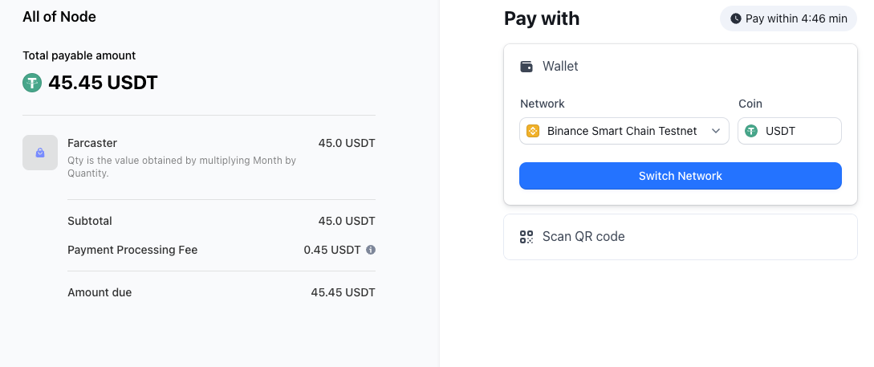Click the QR code icon
This screenshot has height=367, width=874.
point(526,237)
